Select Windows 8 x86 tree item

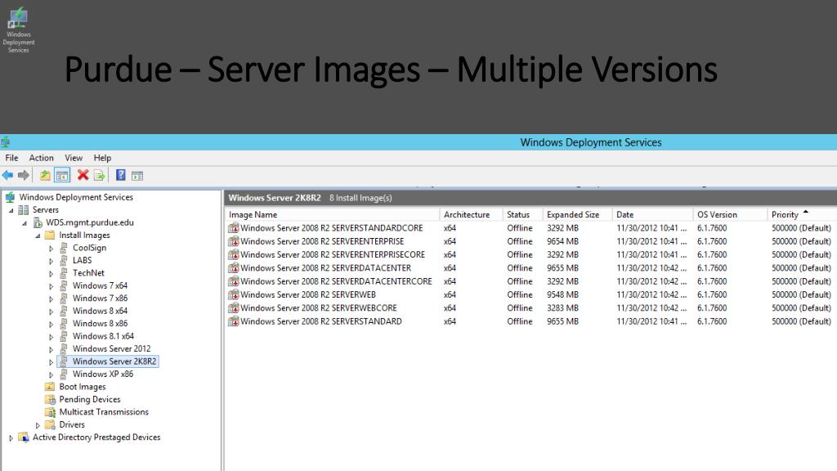(100, 324)
